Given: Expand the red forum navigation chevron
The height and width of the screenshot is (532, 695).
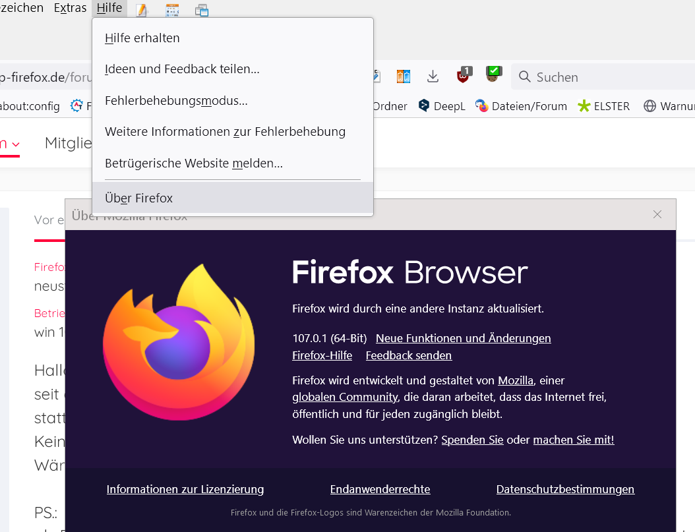Looking at the screenshot, I should pos(16,144).
